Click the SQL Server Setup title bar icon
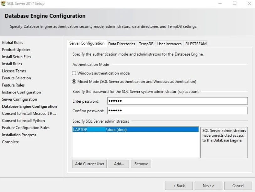This screenshot has width=255, height=192. (3, 3)
